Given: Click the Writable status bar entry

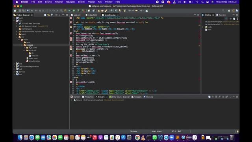Looking at the screenshot, I should pos(134,131).
